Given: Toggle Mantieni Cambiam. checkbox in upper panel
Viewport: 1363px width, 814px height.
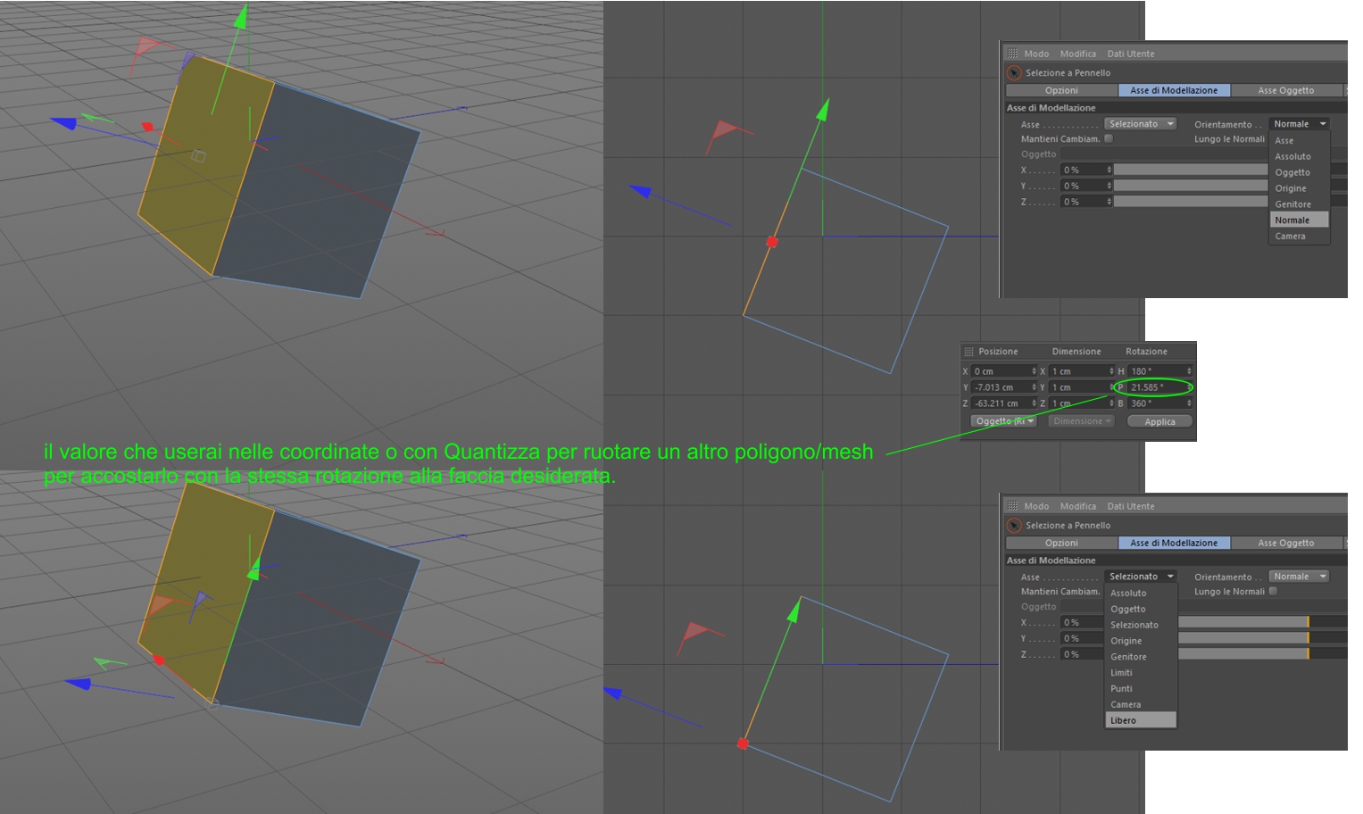Looking at the screenshot, I should click(x=1109, y=139).
